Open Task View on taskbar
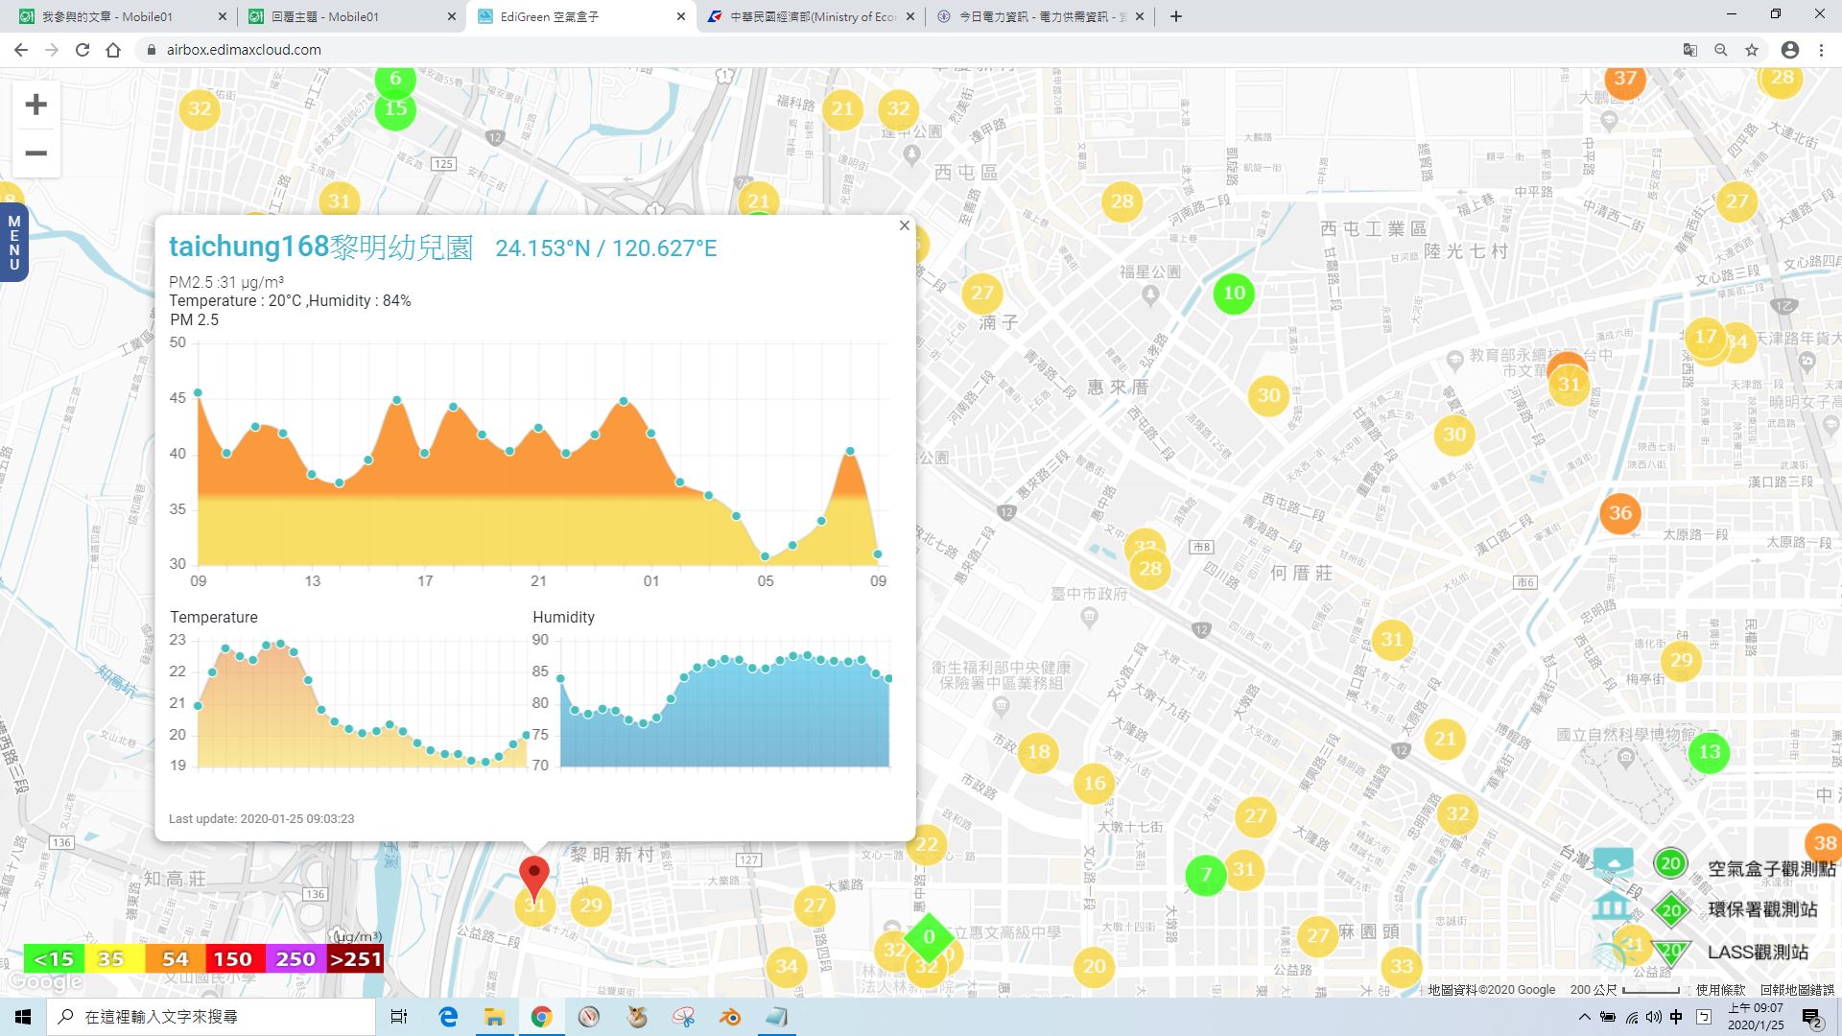Viewport: 1842px width, 1036px height. (399, 1017)
